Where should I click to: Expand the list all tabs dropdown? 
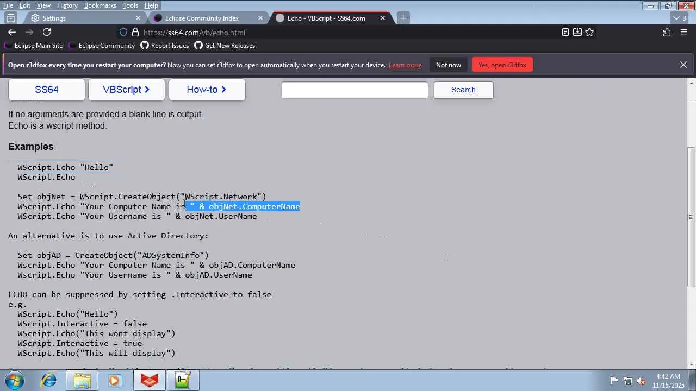click(x=679, y=18)
